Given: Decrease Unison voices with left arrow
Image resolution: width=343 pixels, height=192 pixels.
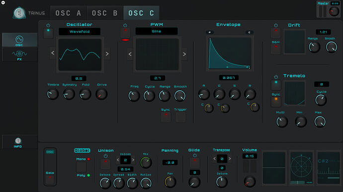Looking at the screenshot, I should (x=118, y=160).
